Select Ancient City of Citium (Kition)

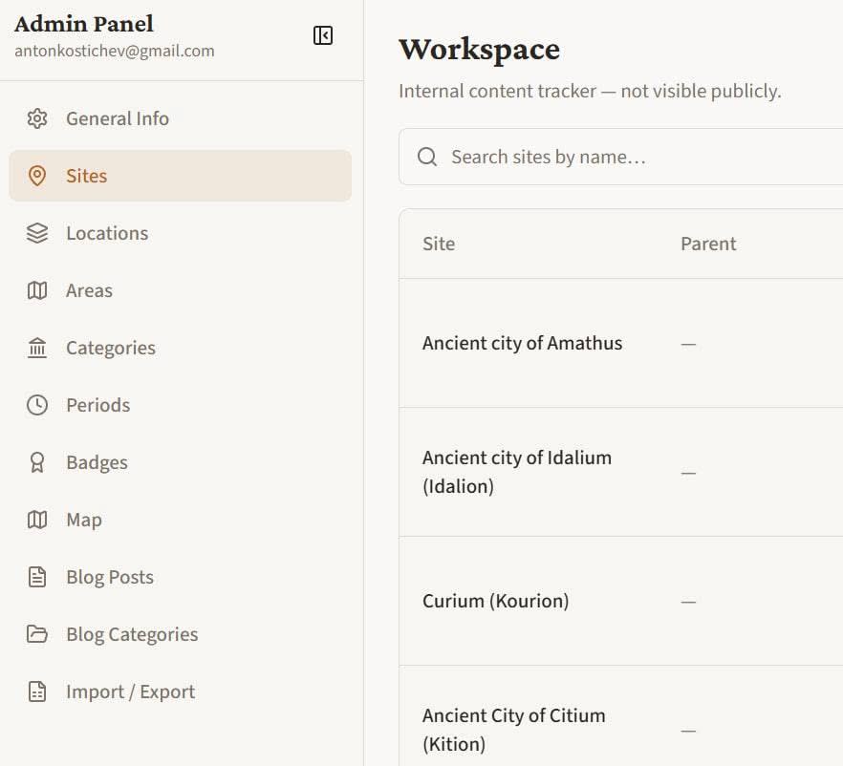621,716
